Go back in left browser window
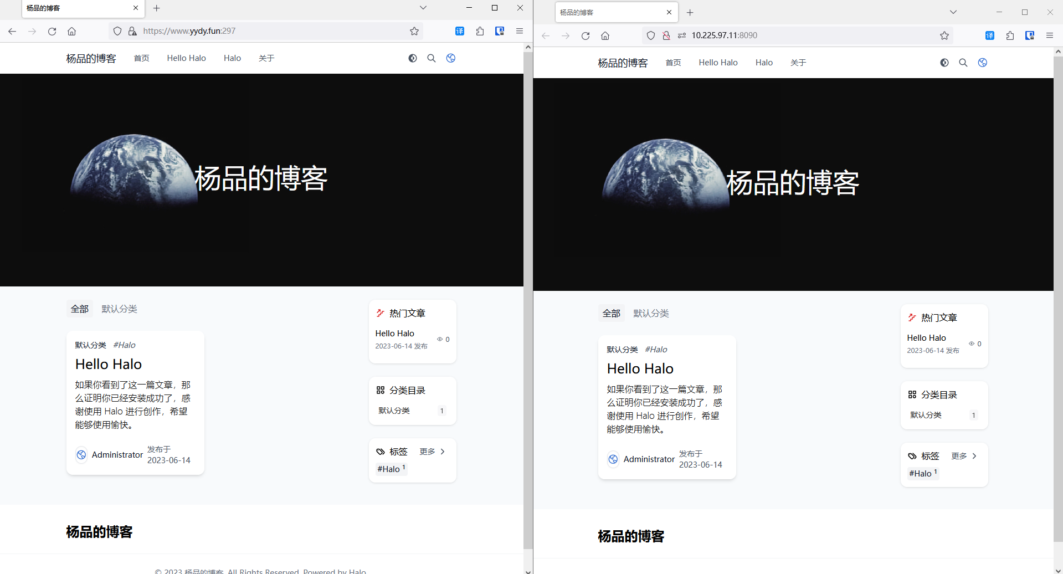Viewport: 1063px width, 574px height. [x=12, y=31]
